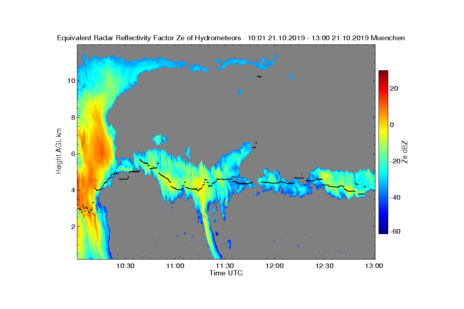Click the colorbar tick label 0
The width and height of the screenshot is (464, 309).
tap(392, 125)
